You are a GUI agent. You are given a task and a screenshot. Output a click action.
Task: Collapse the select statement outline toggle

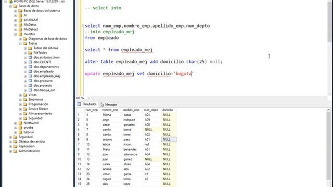pyautogui.click(x=83, y=26)
